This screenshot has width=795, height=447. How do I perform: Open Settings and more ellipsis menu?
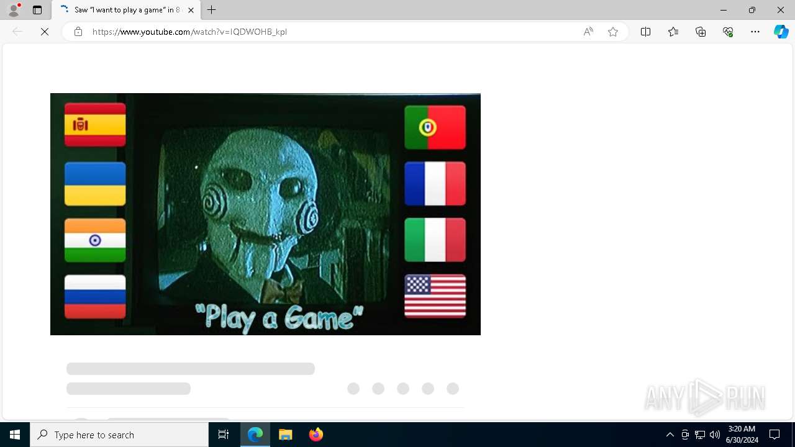(x=755, y=32)
